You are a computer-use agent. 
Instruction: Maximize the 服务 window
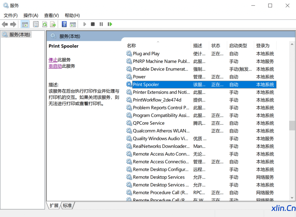(270, 6)
